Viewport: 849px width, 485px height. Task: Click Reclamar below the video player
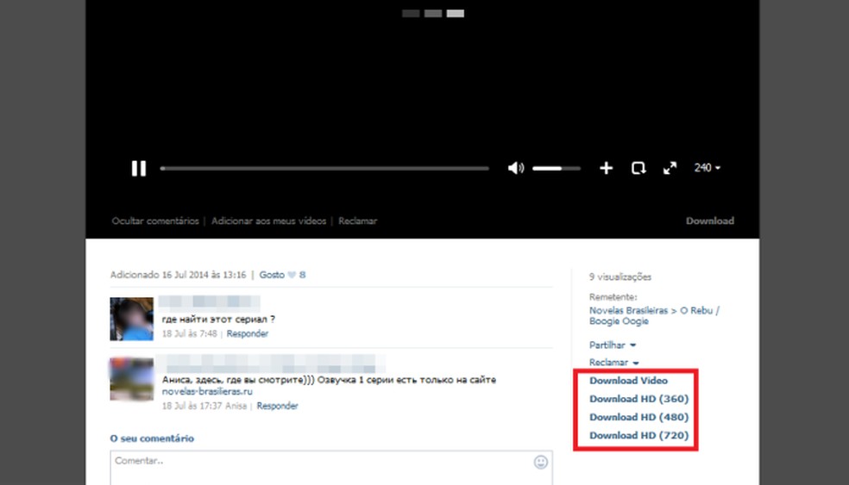click(357, 221)
